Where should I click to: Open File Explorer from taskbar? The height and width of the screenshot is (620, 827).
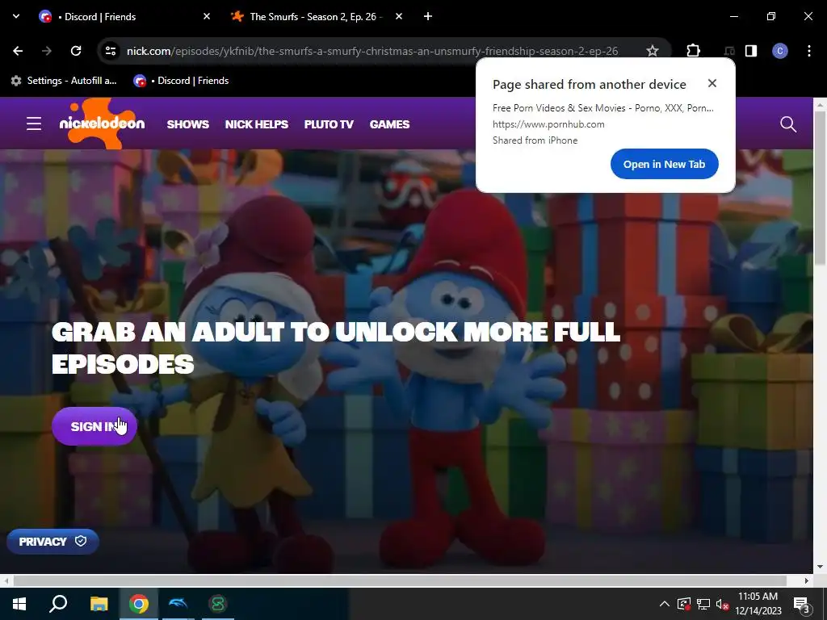coord(99,604)
